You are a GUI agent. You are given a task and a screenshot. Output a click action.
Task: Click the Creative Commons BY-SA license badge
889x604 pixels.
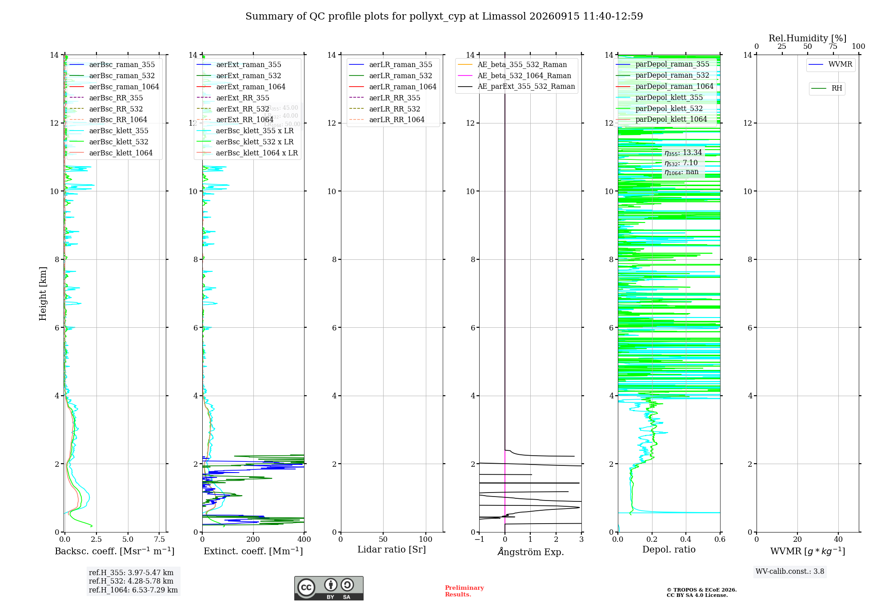(328, 588)
